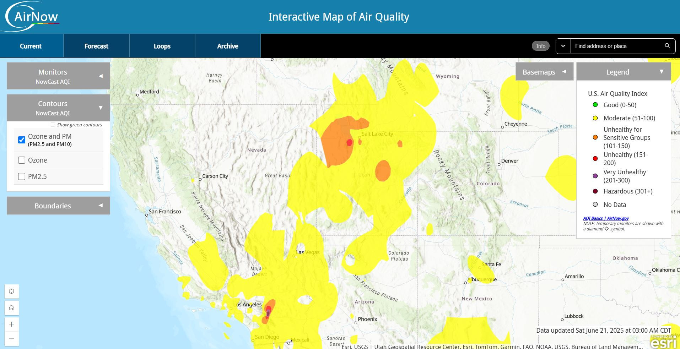Click the Amarillo city label
Screen dimensions: 680x349
click(574, 277)
